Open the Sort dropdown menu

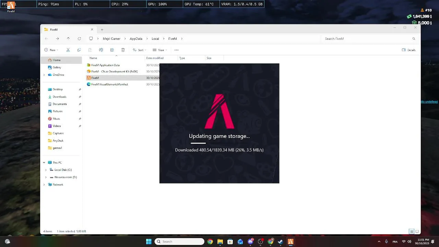(x=140, y=50)
